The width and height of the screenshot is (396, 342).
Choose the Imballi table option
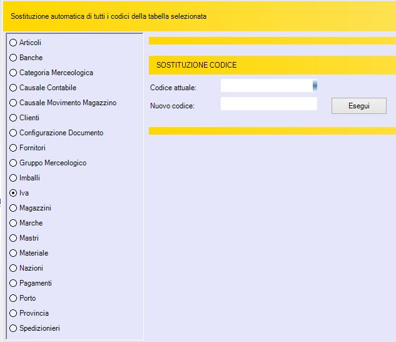pos(13,178)
